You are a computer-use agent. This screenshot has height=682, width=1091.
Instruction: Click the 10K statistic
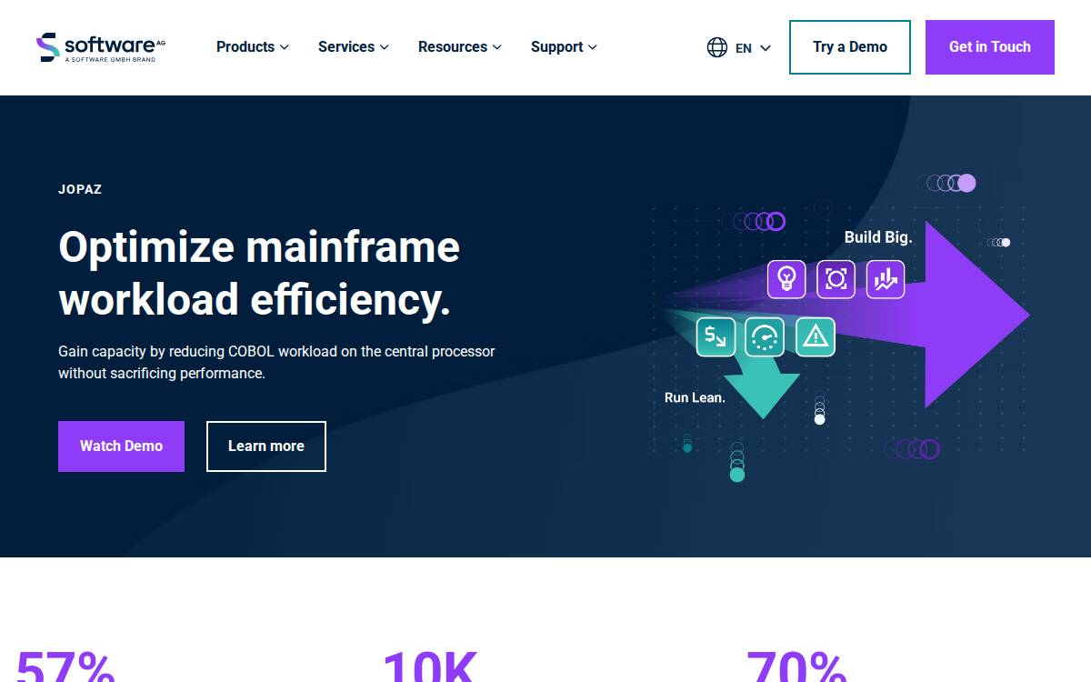429,668
